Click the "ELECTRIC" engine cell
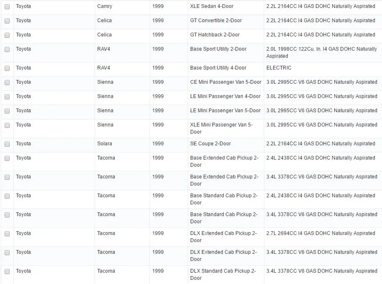Image resolution: width=382 pixels, height=284 pixels. click(279, 68)
